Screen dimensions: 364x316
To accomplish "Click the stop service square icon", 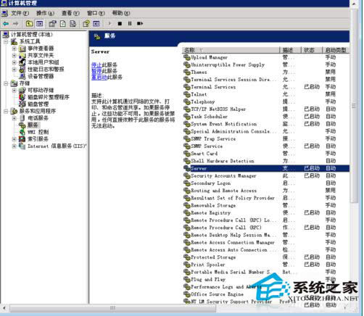I will click(120, 24).
